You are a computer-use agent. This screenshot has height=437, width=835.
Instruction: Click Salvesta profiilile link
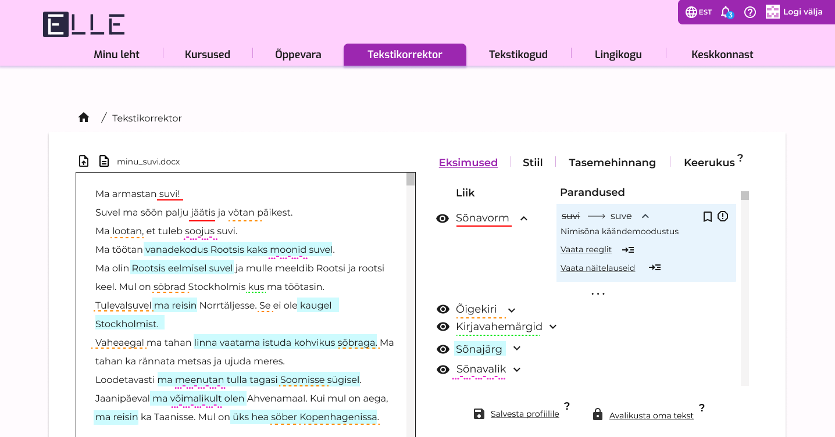(x=525, y=414)
